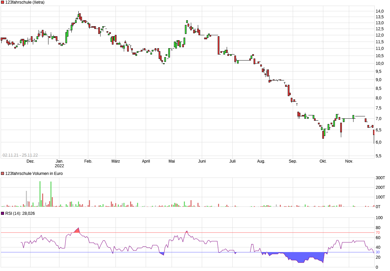
Task: Click the purple RSI (14) legend square
Action: coord(2,213)
